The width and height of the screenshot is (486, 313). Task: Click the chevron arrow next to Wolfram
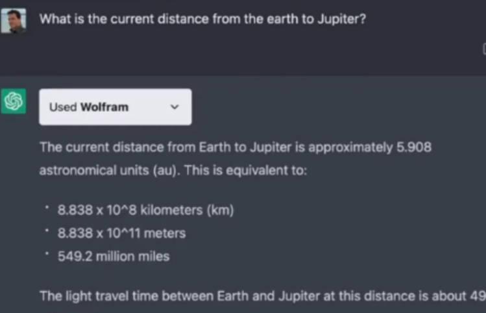[174, 107]
